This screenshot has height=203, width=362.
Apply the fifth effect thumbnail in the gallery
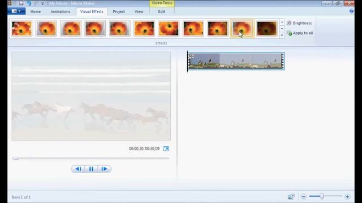pos(119,28)
